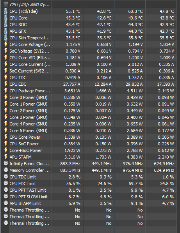This screenshot has height=233, width=180.
Task: Select the APU STAPM Limit label
Action: click(25, 203)
